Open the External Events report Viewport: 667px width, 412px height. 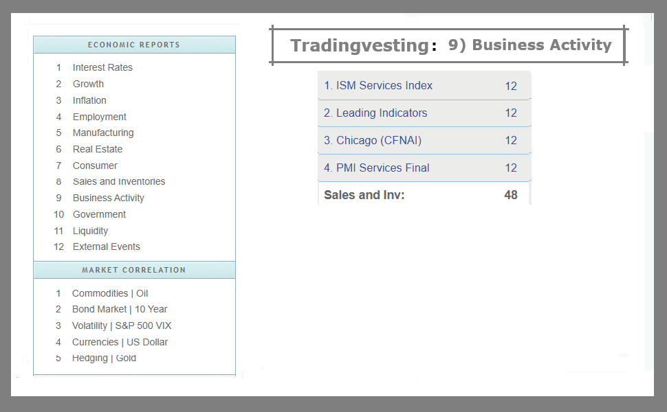click(106, 247)
